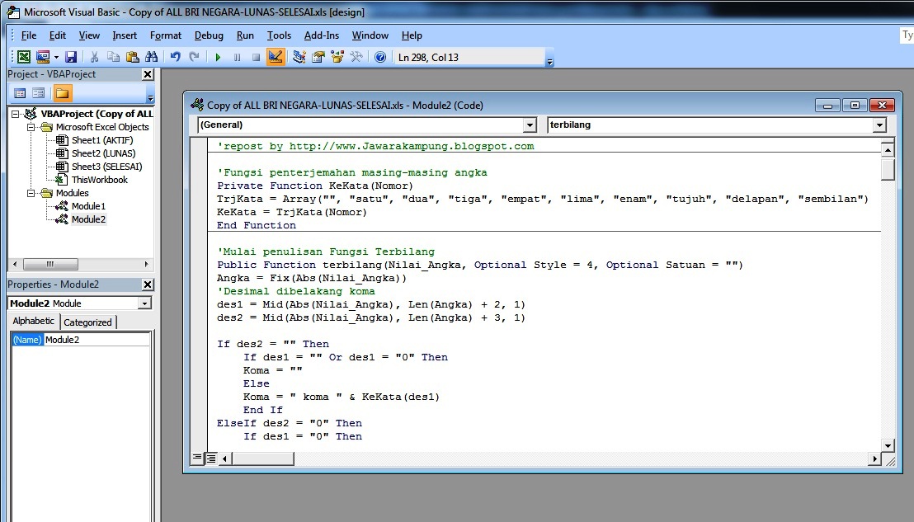Open the Help menu
Screen dimensions: 914x522
tap(412, 35)
